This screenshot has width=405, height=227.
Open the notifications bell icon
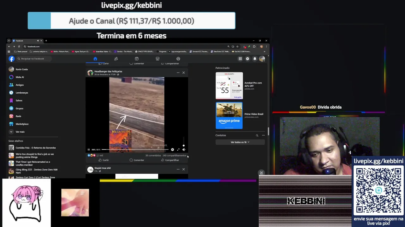click(255, 59)
